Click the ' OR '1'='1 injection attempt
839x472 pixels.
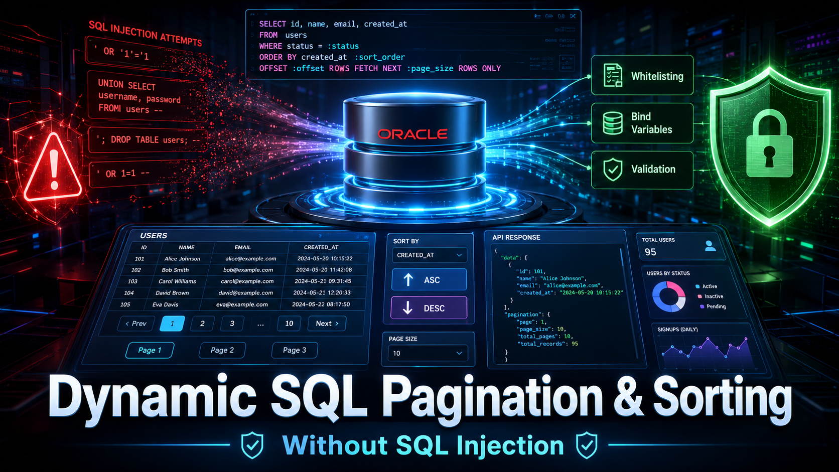point(146,53)
